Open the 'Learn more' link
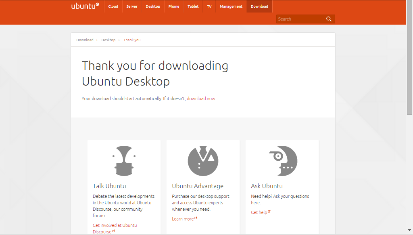The width and height of the screenshot is (413, 235). coord(183,219)
